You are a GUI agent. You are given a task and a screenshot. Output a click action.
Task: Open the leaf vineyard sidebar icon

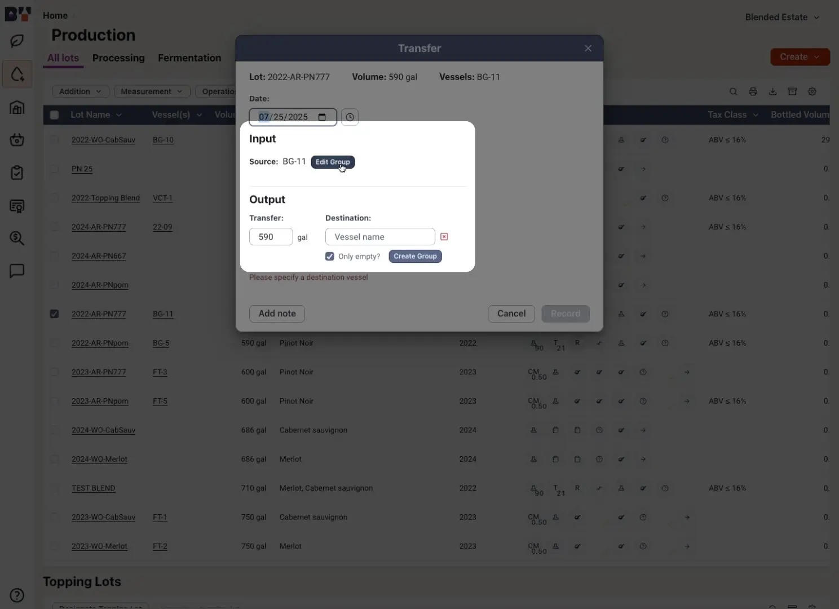tap(17, 41)
